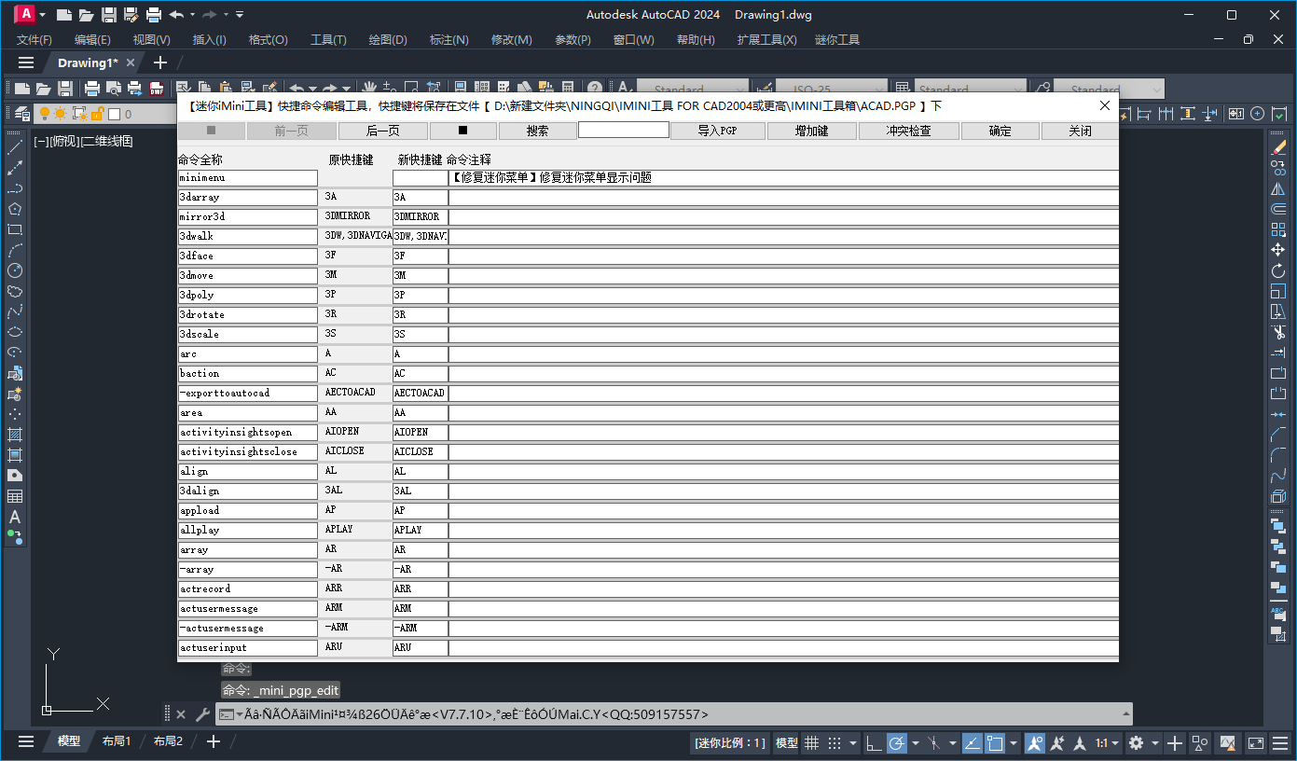Screen dimensions: 1297x761
Task: Open object snap dropdown arrow
Action: coord(1013,743)
